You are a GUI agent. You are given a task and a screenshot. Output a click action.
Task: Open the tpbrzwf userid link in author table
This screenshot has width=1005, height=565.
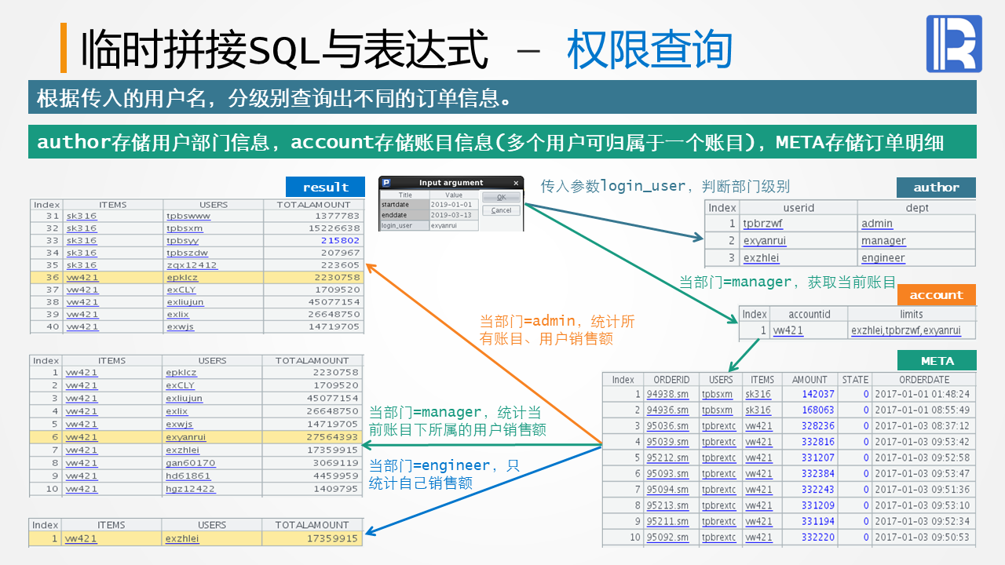(762, 224)
